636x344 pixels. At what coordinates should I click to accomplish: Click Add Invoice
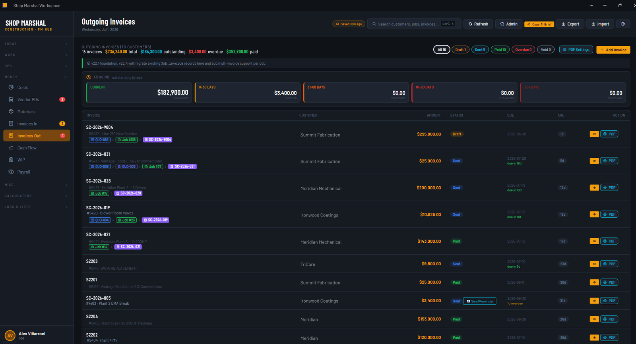click(613, 50)
